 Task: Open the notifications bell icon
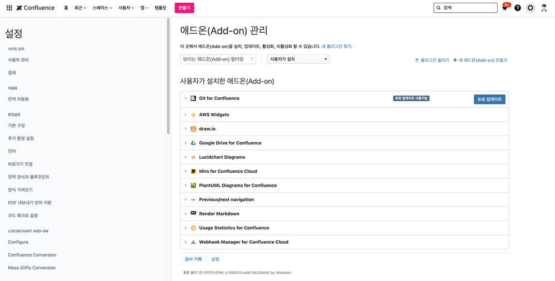505,8
